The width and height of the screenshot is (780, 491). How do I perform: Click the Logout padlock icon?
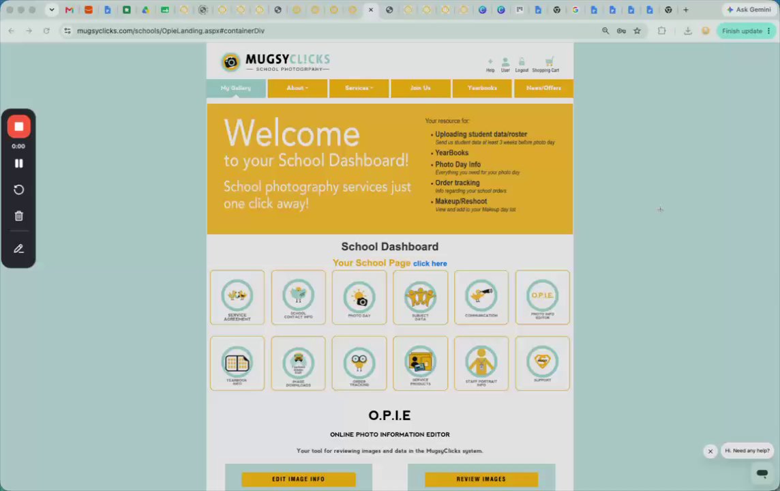pyautogui.click(x=522, y=65)
